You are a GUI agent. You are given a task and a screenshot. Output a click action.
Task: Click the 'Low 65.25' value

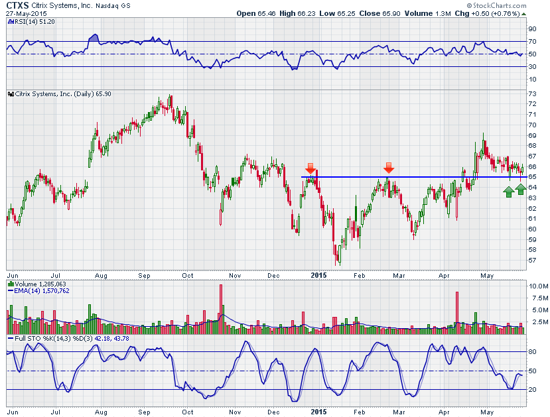tap(337, 14)
